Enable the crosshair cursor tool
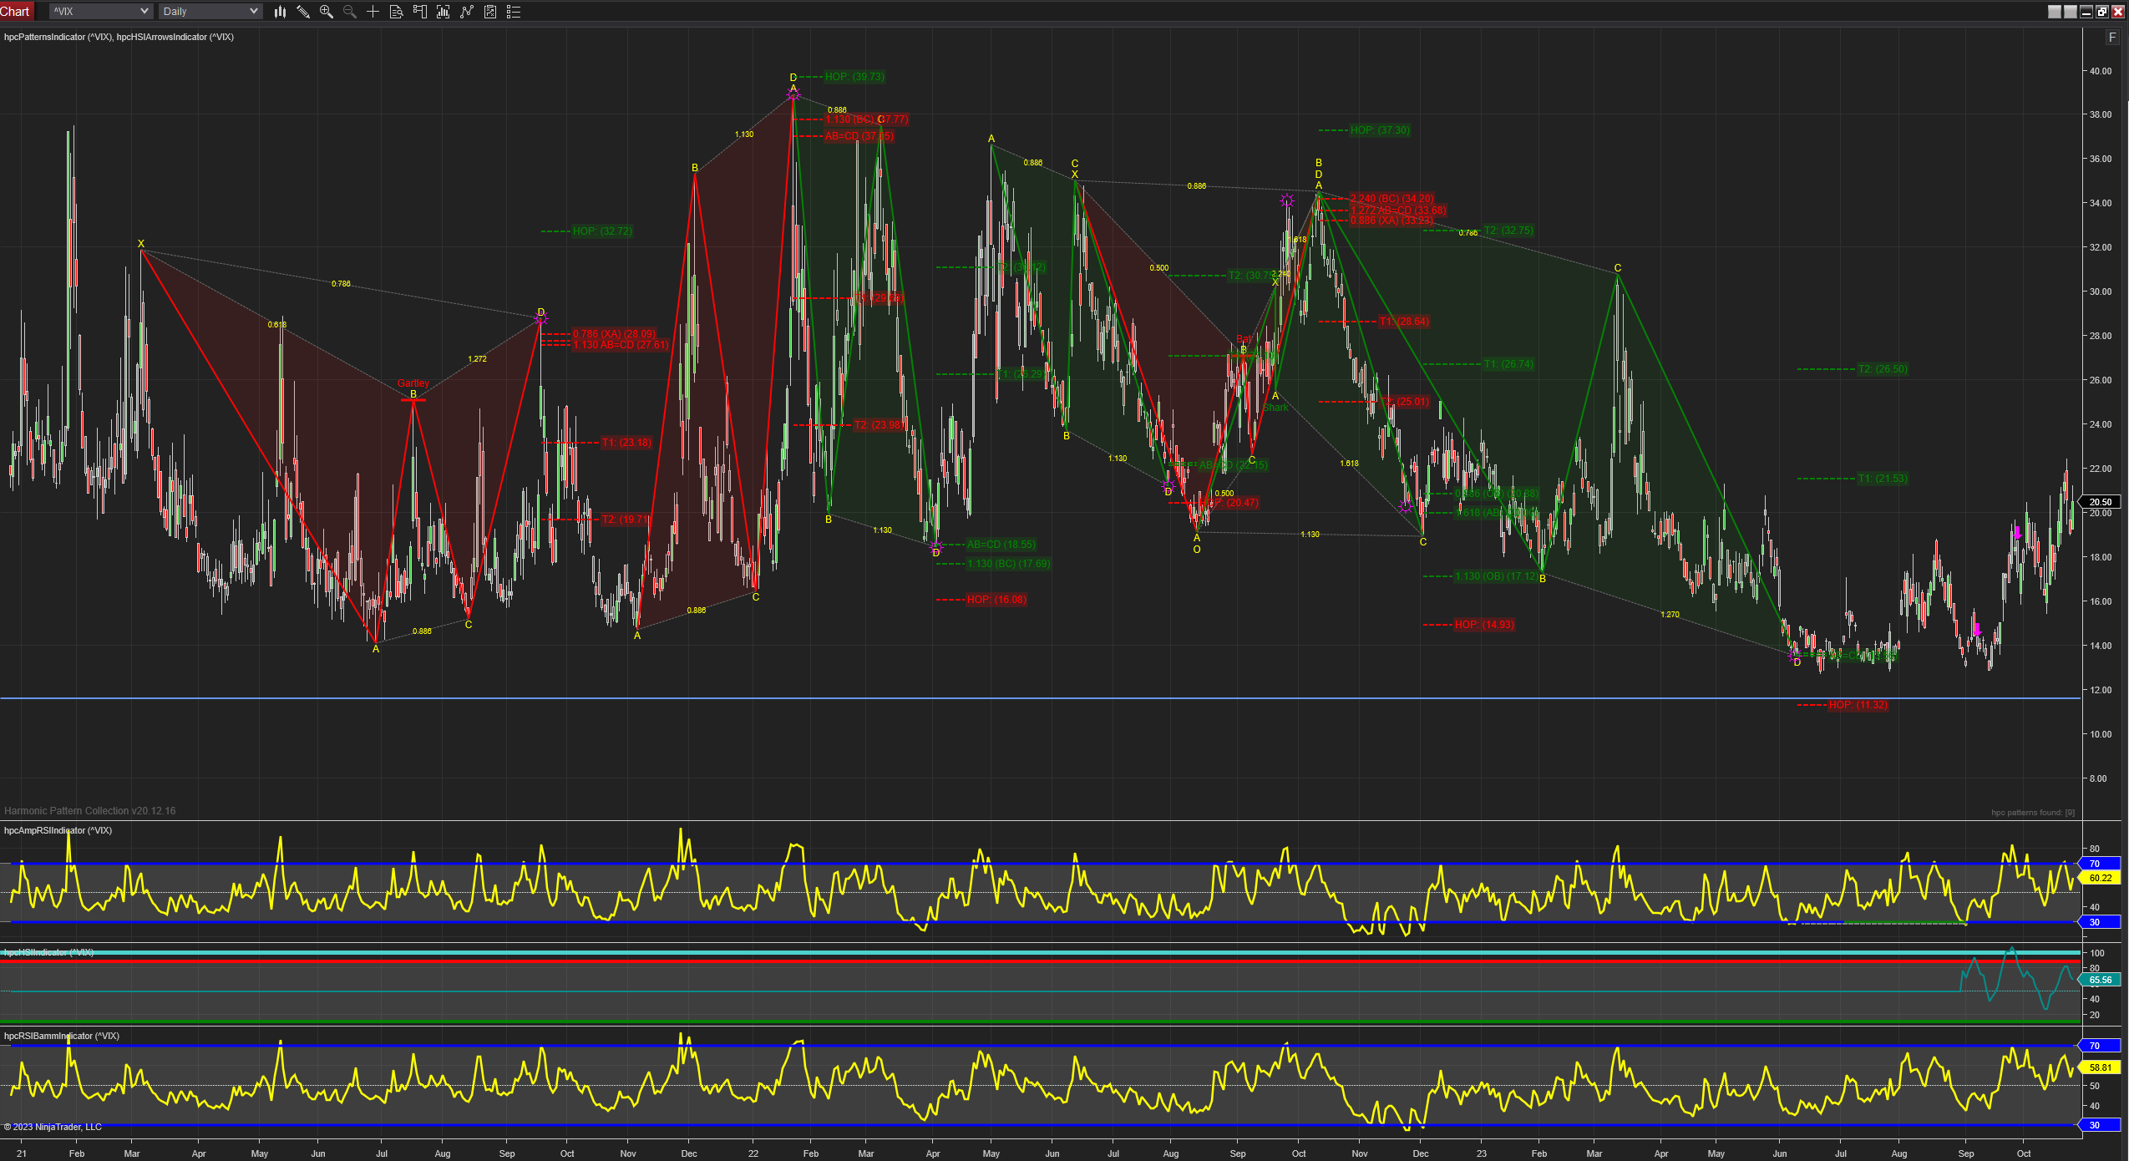 point(373,12)
